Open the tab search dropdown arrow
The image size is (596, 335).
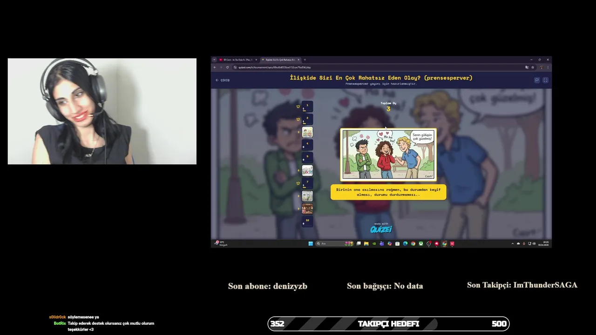214,60
